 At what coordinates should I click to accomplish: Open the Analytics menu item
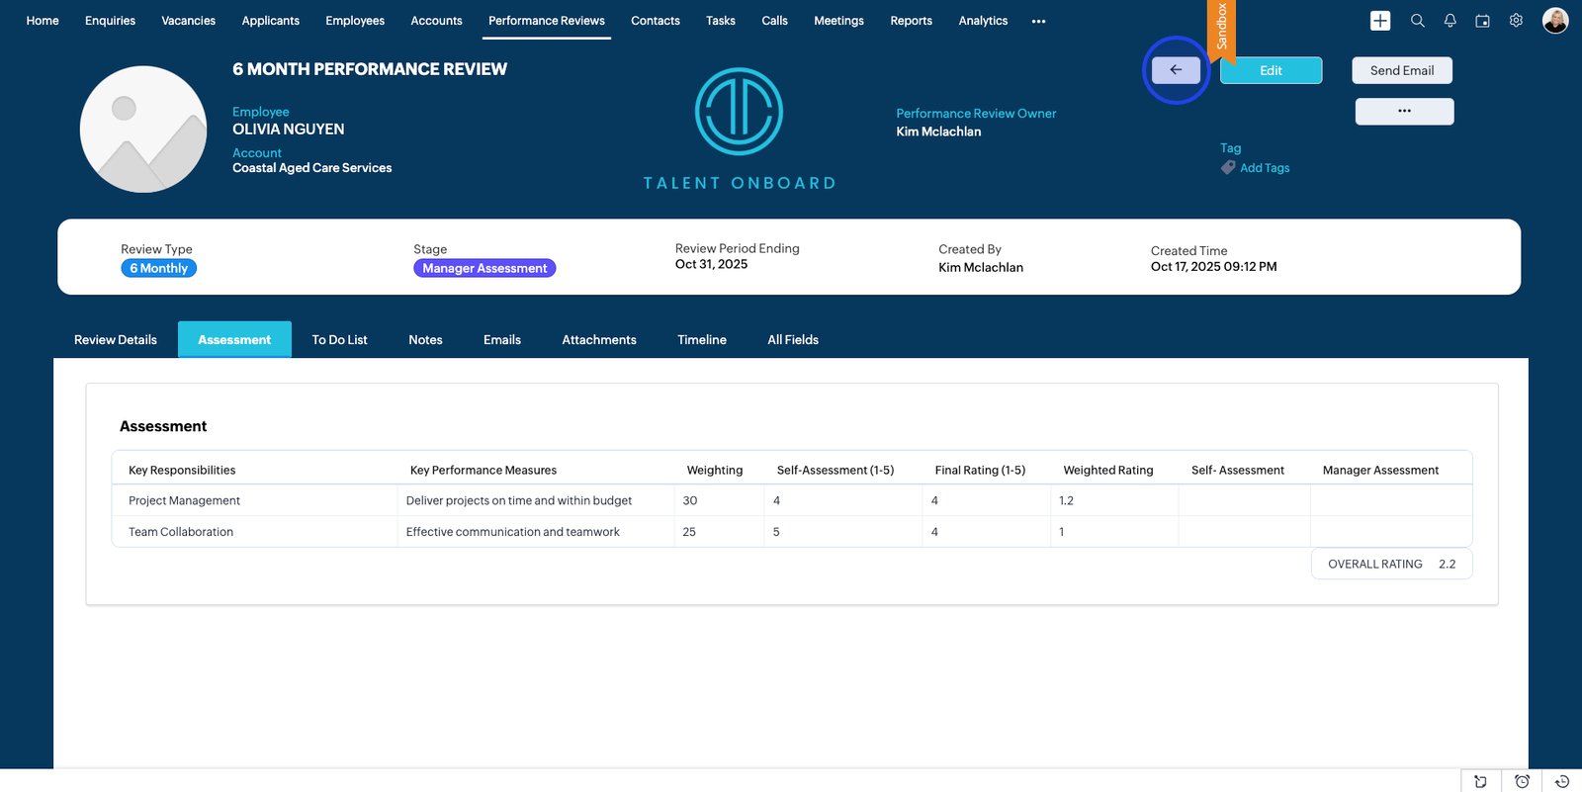click(x=983, y=21)
